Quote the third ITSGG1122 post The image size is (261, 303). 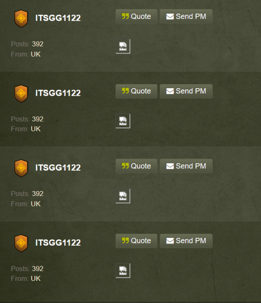pos(136,166)
